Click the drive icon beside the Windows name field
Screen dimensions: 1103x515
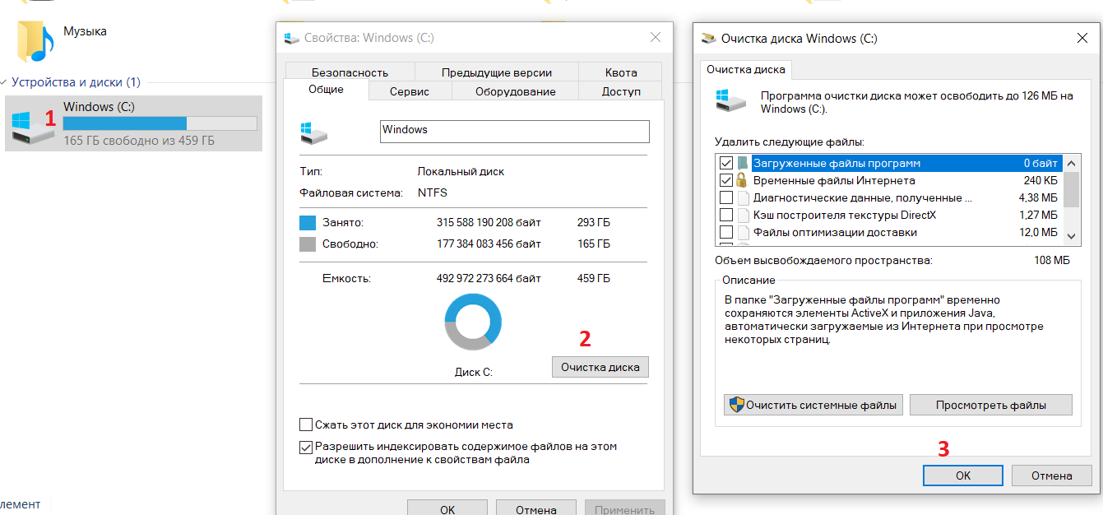313,132
